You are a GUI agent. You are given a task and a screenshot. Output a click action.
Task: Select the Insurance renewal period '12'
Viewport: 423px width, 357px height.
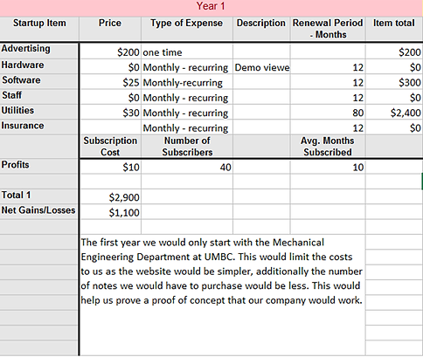point(328,127)
